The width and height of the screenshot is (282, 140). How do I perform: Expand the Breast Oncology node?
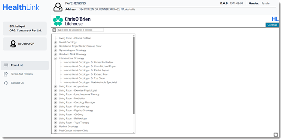point(55,42)
